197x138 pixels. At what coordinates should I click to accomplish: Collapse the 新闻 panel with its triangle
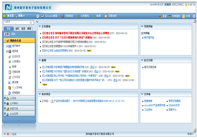tap(40, 60)
